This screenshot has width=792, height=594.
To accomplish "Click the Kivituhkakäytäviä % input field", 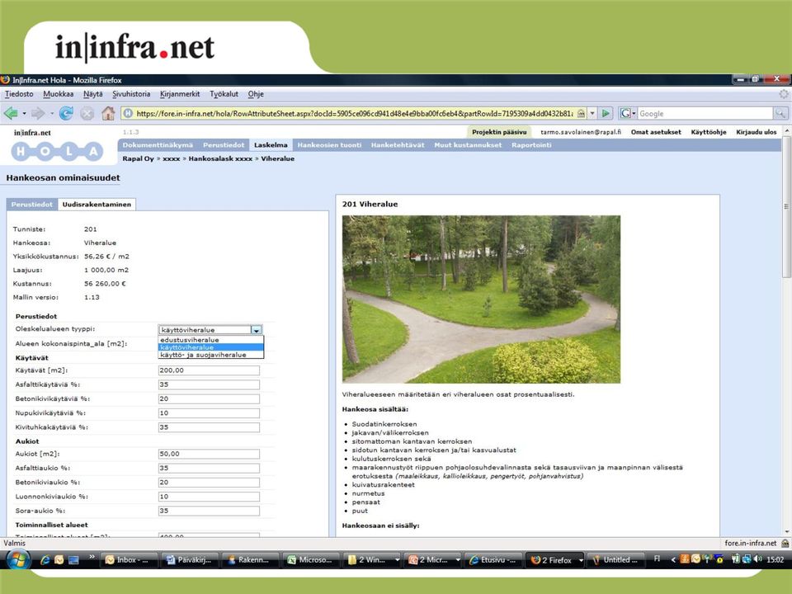I will (209, 427).
